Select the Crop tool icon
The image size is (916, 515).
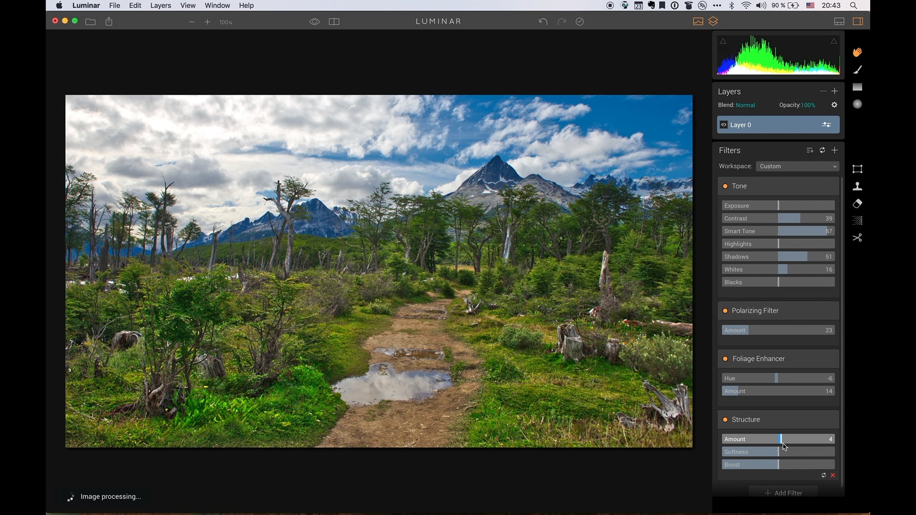(857, 169)
